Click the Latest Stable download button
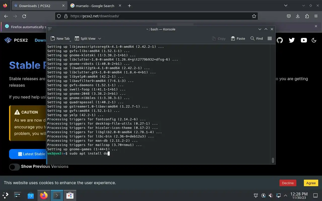The width and height of the screenshot is (322, 201). [x=28, y=154]
